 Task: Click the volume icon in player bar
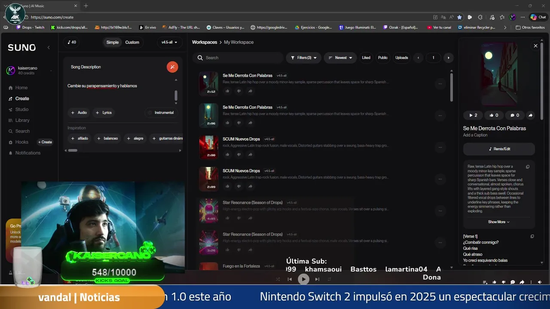coord(540,282)
